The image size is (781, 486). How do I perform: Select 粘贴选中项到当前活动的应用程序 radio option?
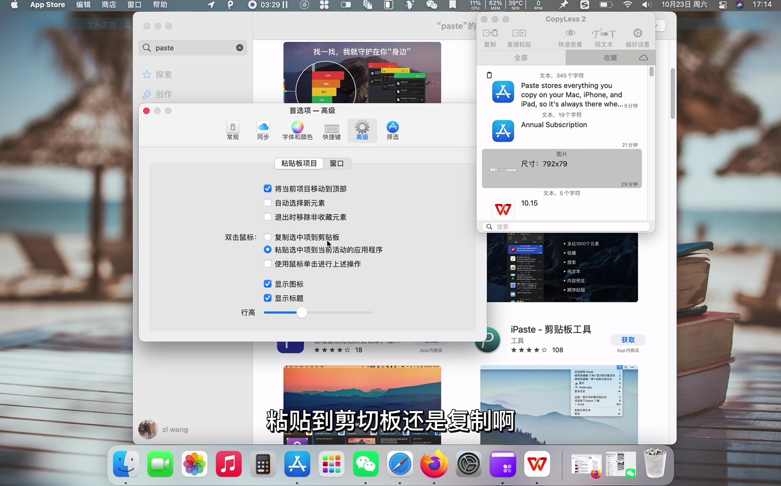268,250
